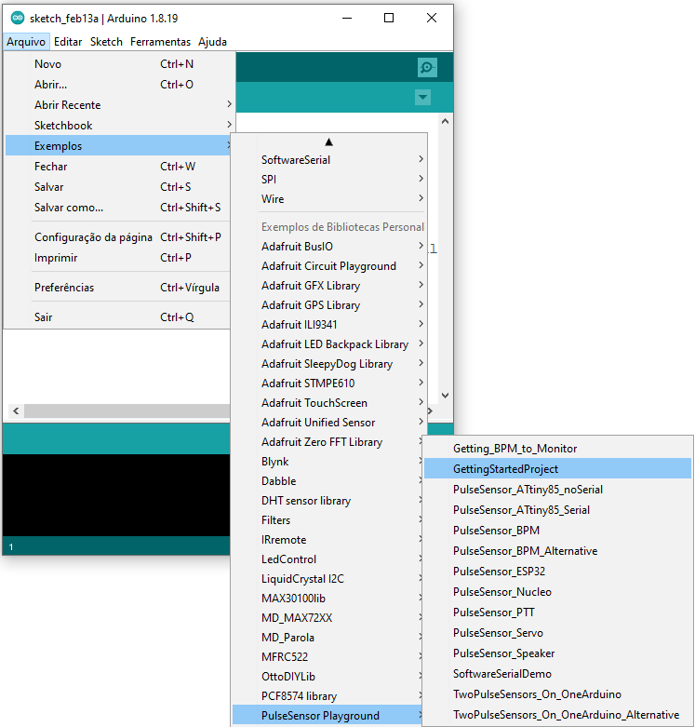Screen dimensions: 695x727
Task: Open IRremote examples submenu
Action: pos(327,539)
